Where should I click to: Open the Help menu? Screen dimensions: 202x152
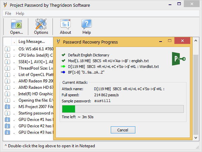pyautogui.click(x=20, y=14)
